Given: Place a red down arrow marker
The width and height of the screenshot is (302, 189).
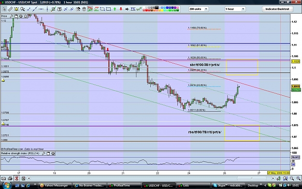Looking at the screenshot, I should 121,9.
